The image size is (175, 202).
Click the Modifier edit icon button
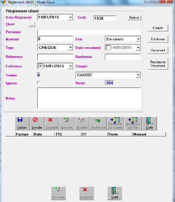[x=82, y=123]
